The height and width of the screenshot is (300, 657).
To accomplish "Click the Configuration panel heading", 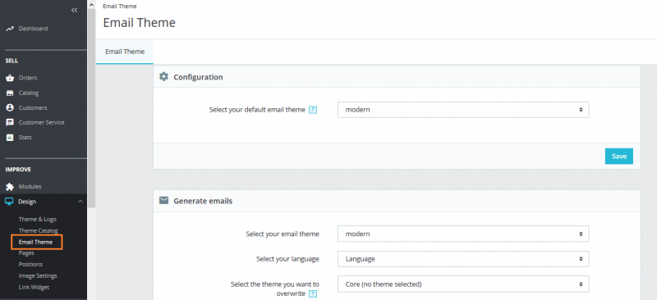I will point(198,77).
